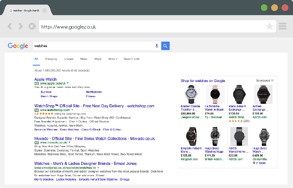Image resolution: width=293 pixels, height=188 pixels.
Task: Open the Apple Watch ad headline
Action: 45,79
